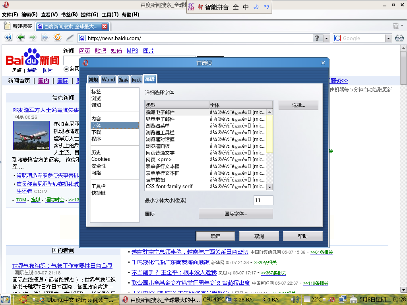Toggle the 全 full-width mode on the input bar

(x=236, y=7)
